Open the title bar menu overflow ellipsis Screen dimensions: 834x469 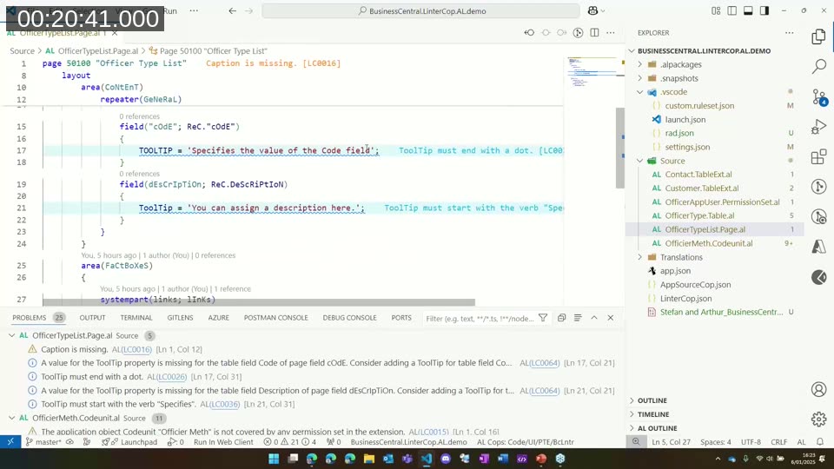194,10
